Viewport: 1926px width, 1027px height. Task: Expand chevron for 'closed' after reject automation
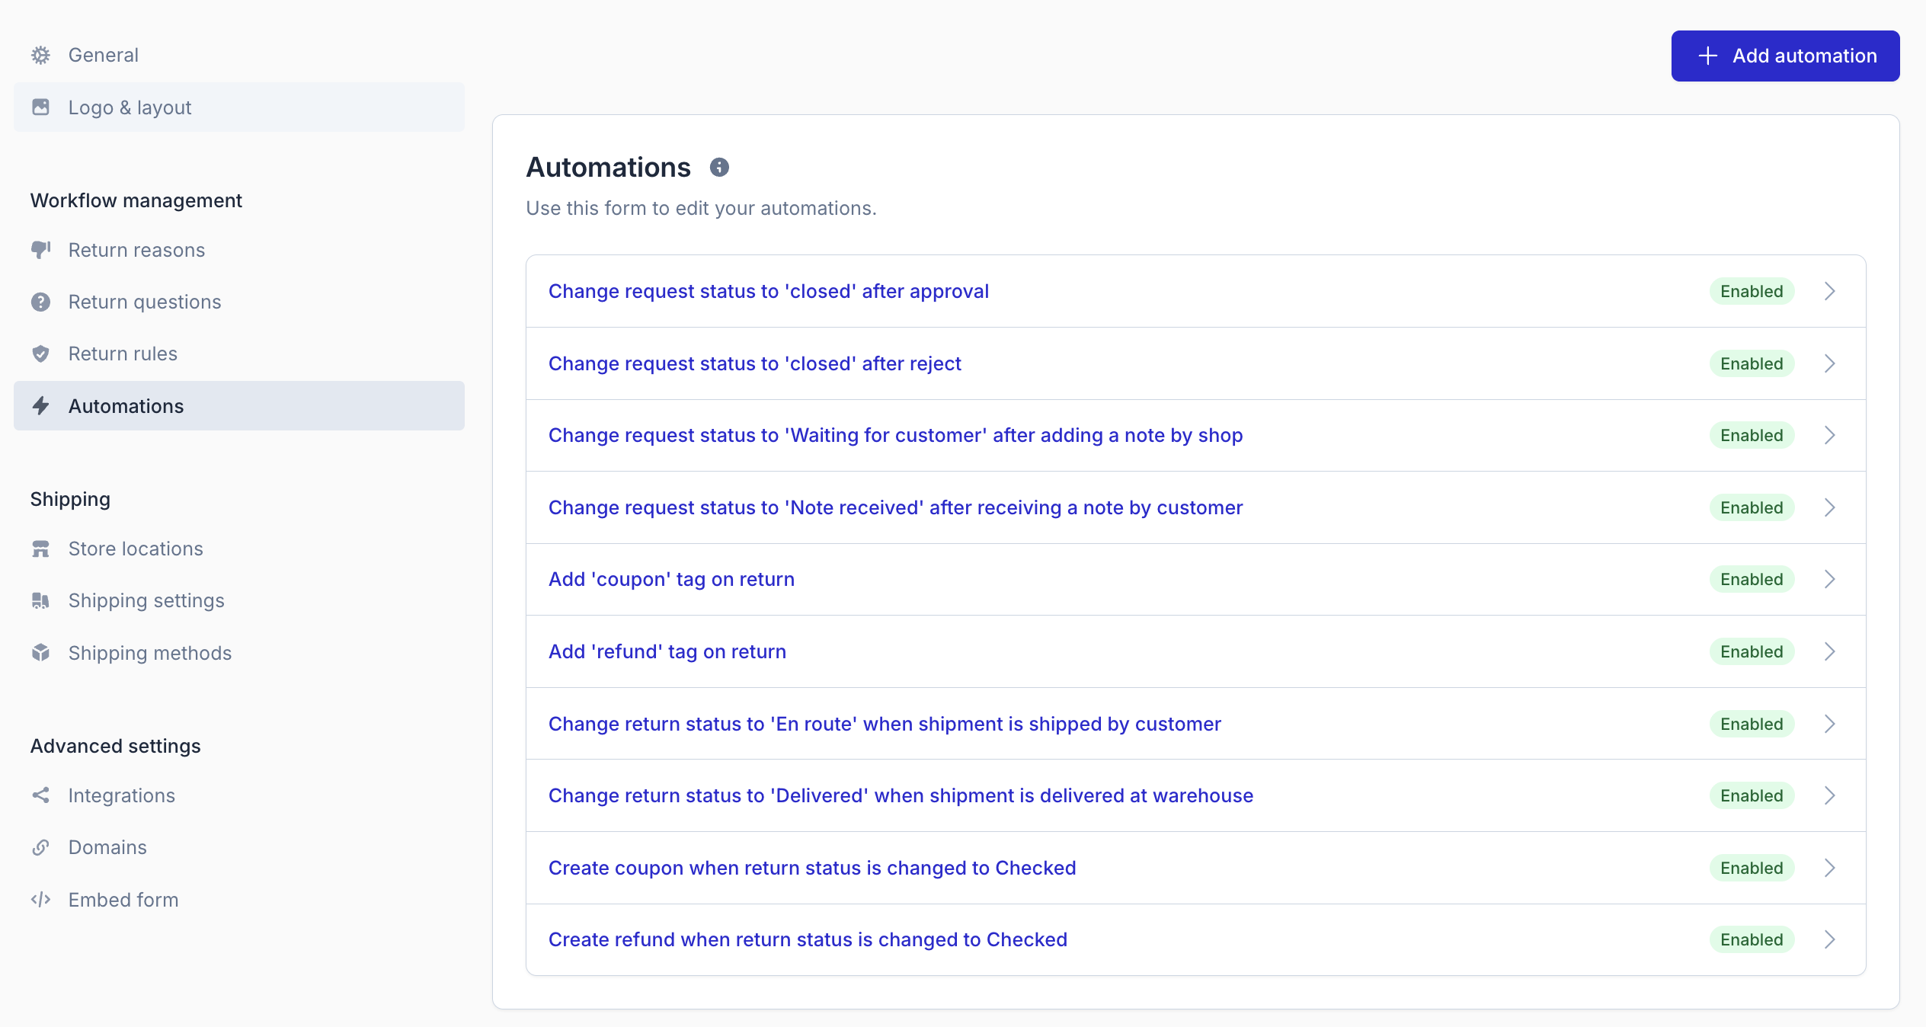click(1830, 363)
